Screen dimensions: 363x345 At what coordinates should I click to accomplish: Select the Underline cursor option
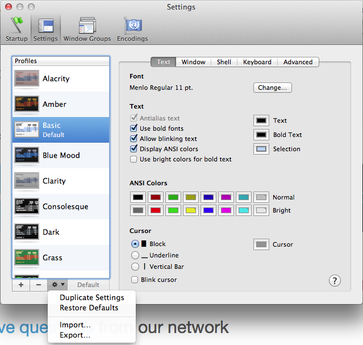[135, 255]
